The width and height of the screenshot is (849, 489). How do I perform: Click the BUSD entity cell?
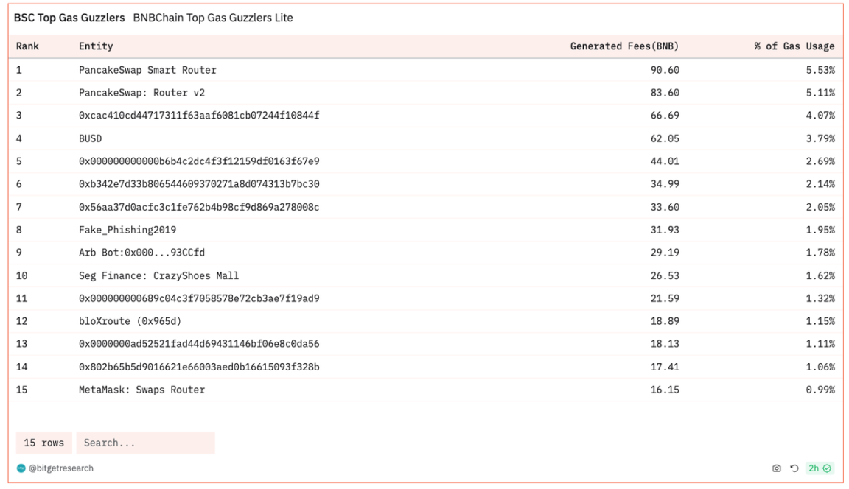tap(90, 138)
